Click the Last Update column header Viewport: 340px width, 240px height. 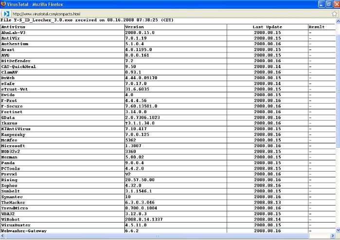click(x=268, y=27)
